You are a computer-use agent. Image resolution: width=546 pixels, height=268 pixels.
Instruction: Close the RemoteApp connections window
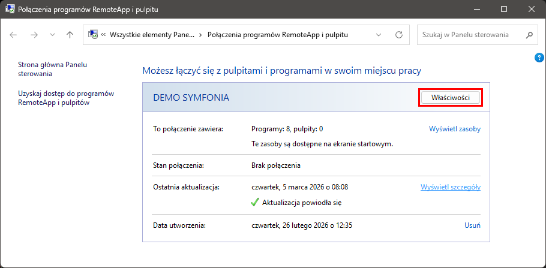532,10
